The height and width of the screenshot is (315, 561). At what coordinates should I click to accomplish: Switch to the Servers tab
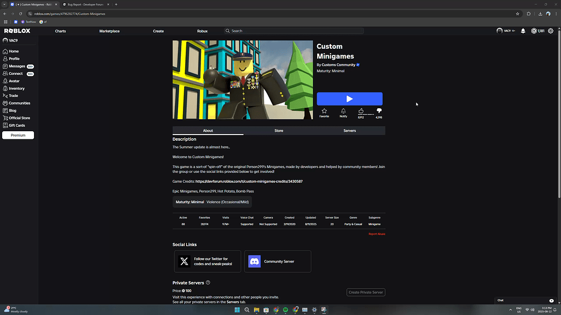pyautogui.click(x=350, y=130)
